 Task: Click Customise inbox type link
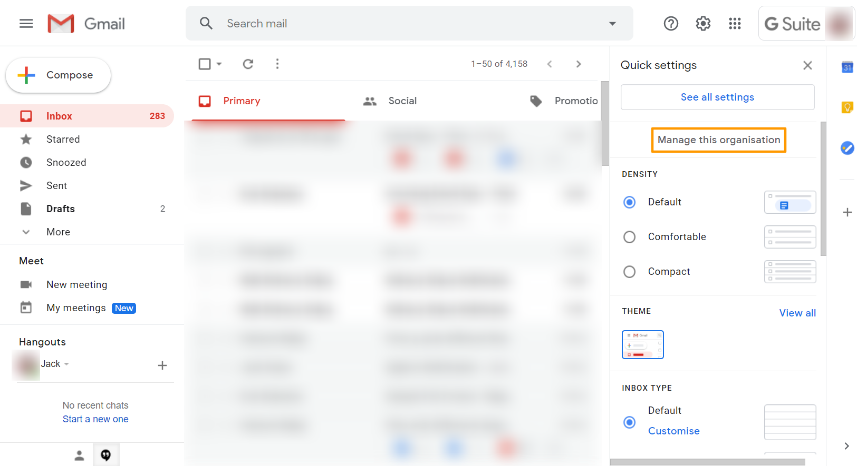click(673, 431)
